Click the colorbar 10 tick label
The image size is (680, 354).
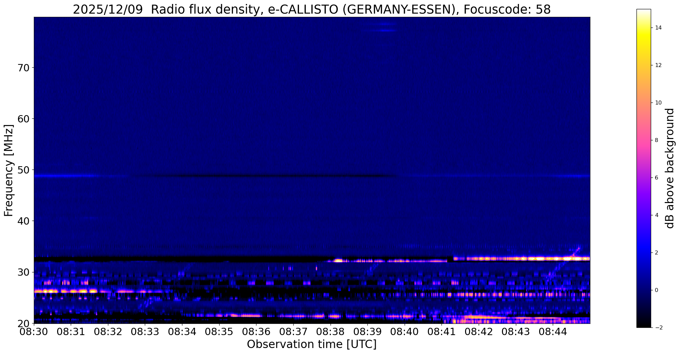[x=658, y=103]
